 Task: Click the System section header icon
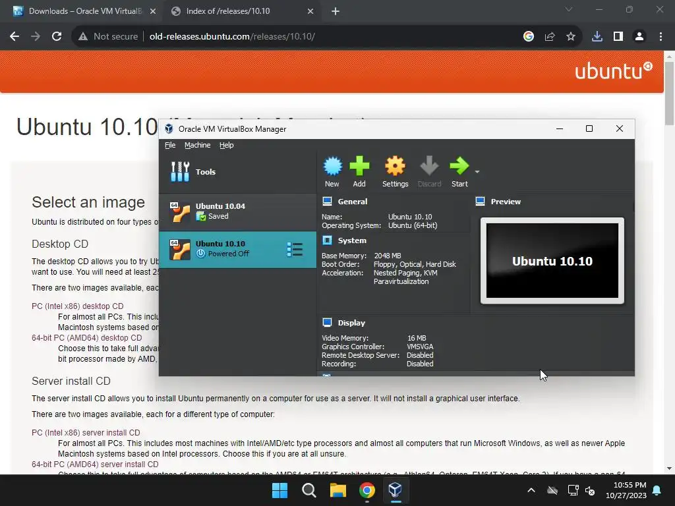pyautogui.click(x=327, y=240)
